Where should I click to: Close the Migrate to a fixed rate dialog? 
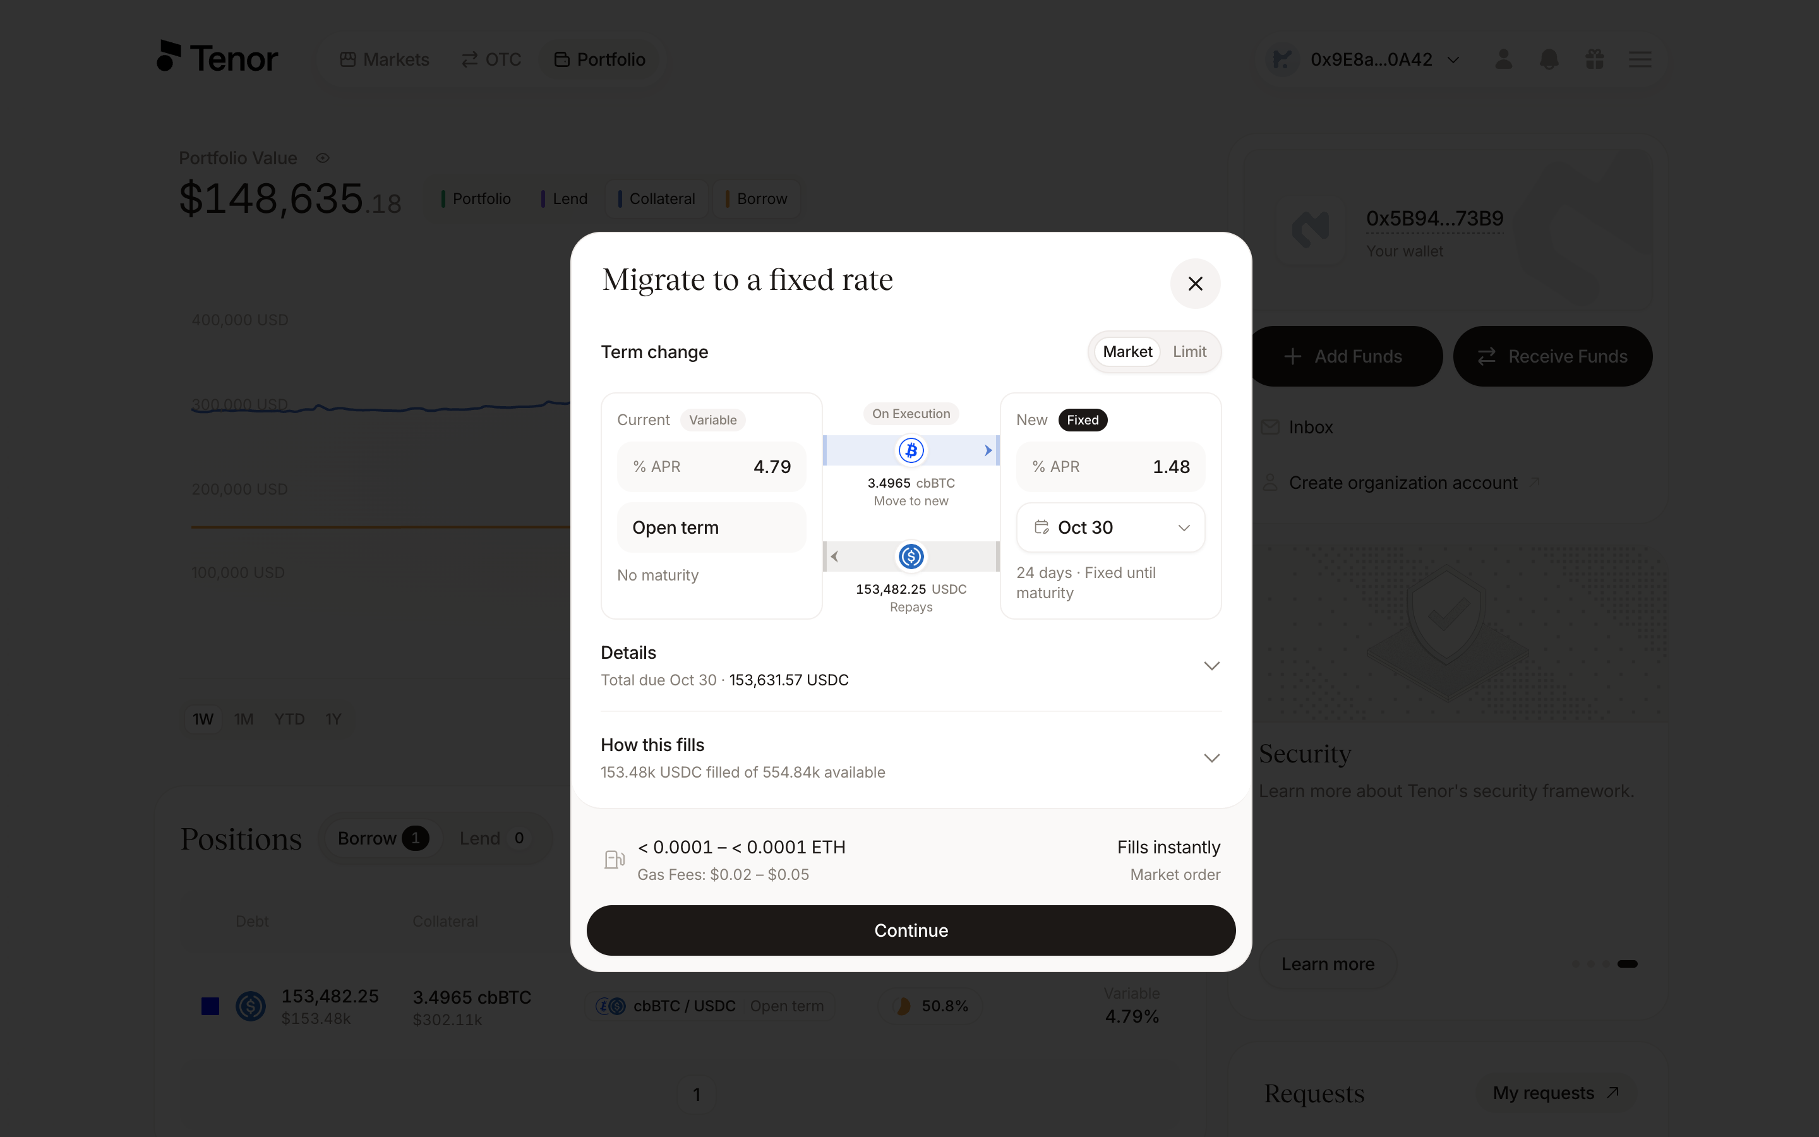(x=1195, y=284)
